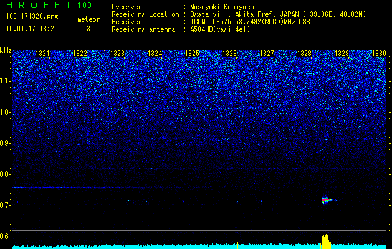The width and height of the screenshot is (392, 249).
Task: Click the 'Ovserver' field label
Action: [x=127, y=7]
